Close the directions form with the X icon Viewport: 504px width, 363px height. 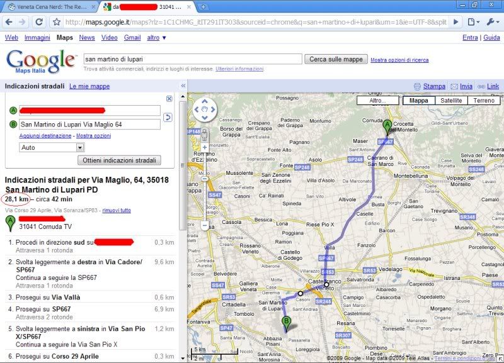tap(169, 99)
